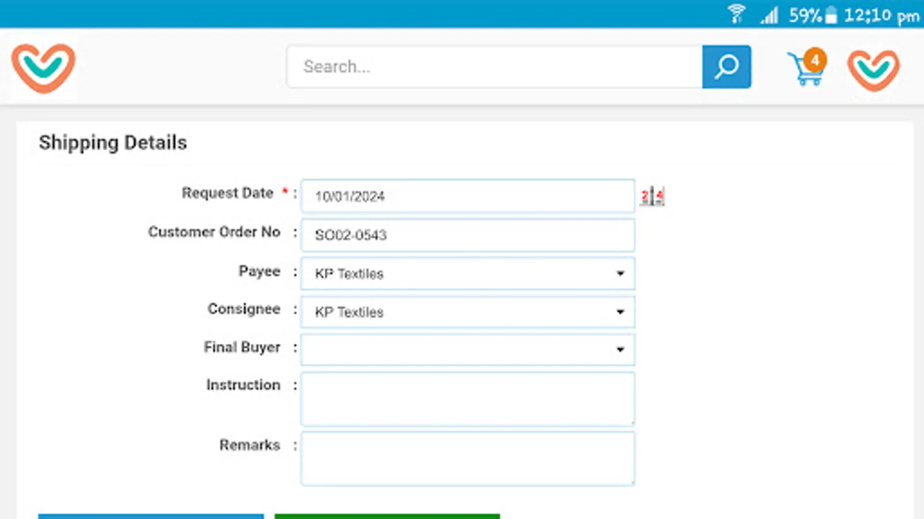This screenshot has height=519, width=924.
Task: Tap the battery indicator in status bar
Action: 830,15
